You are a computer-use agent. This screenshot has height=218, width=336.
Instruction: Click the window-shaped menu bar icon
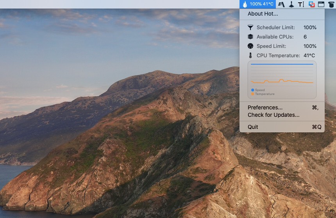coord(321,4)
